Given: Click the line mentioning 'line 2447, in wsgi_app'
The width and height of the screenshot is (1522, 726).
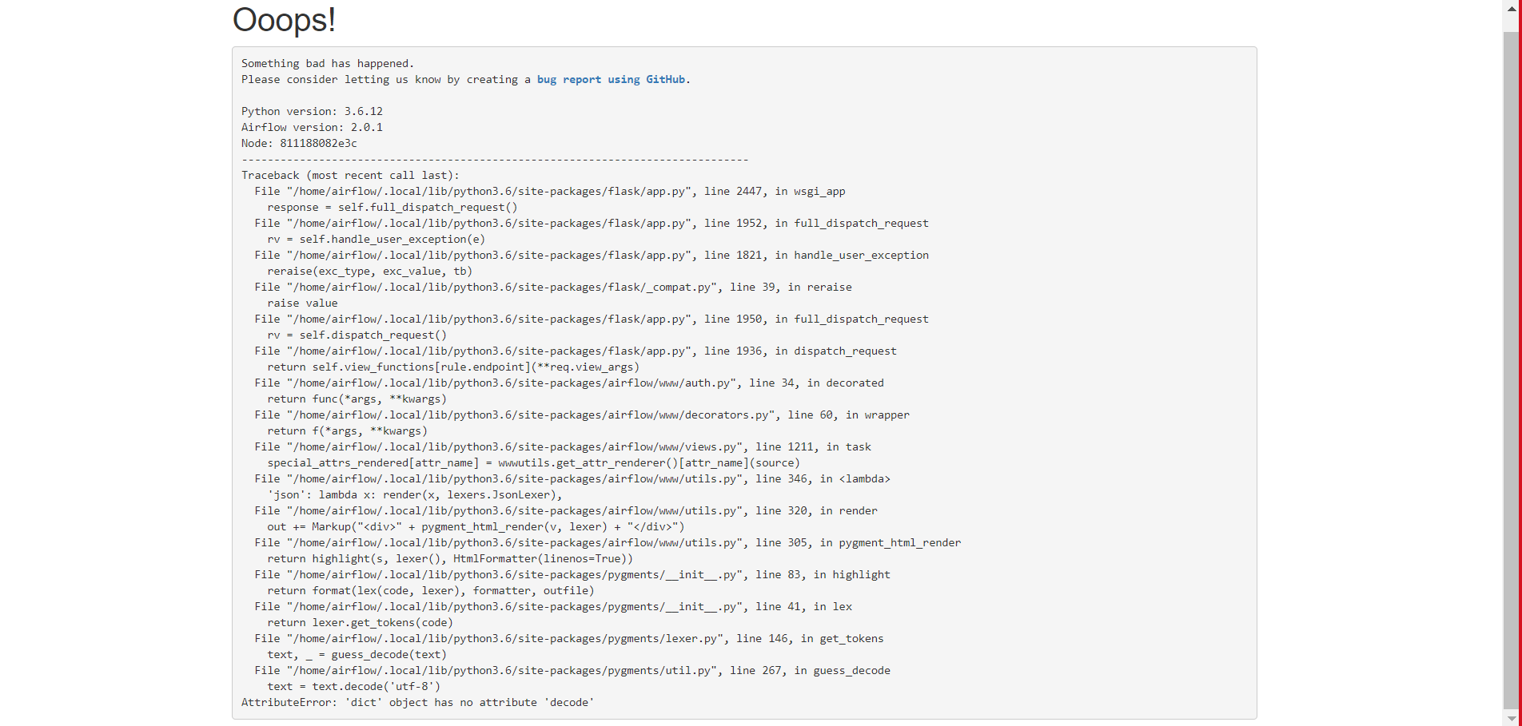Looking at the screenshot, I should tap(550, 191).
